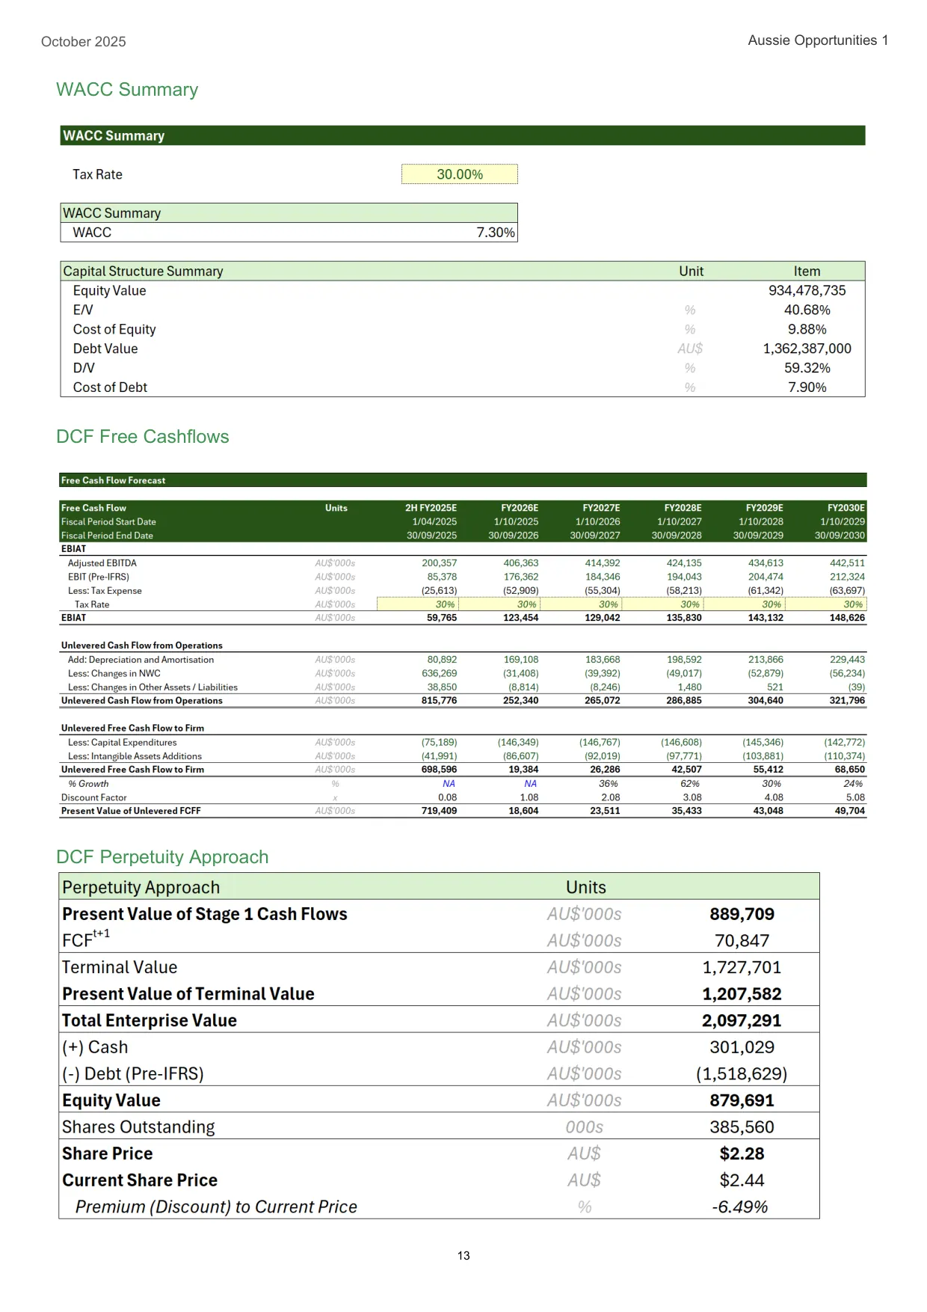This screenshot has width=927, height=1312.
Task: Click the FY2030E column header
Action: 846,508
